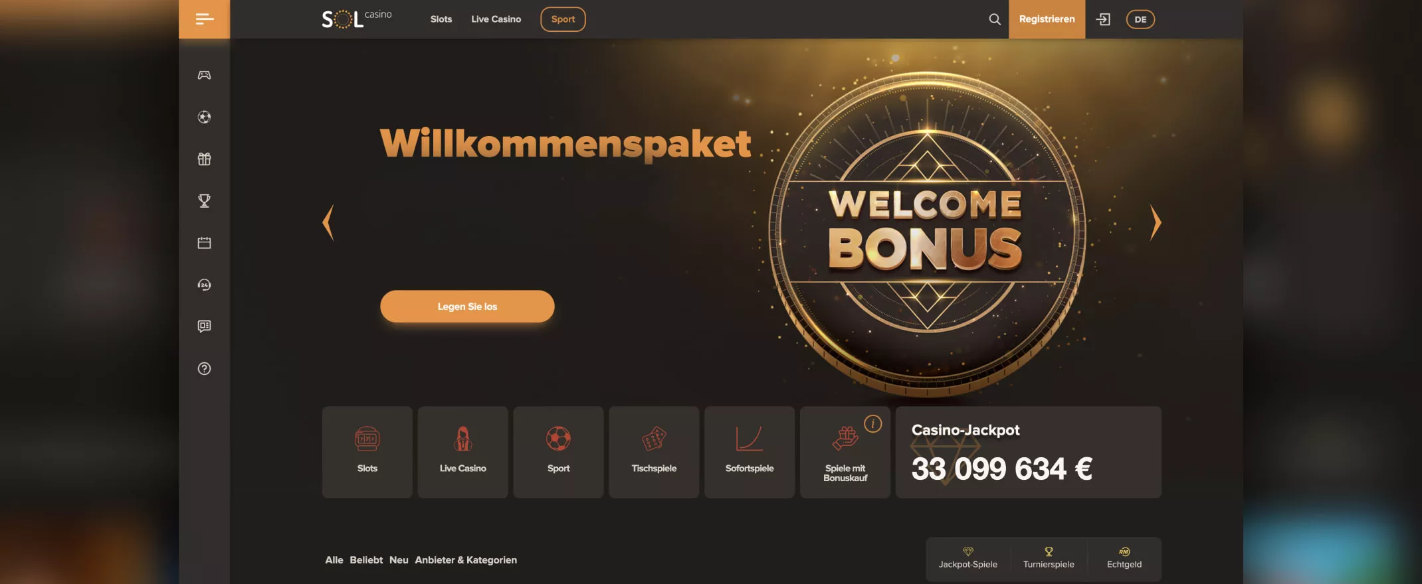The height and width of the screenshot is (584, 1422).
Task: Open the hamburger menu in the orange corner
Action: tap(204, 19)
